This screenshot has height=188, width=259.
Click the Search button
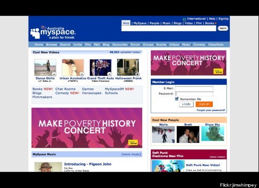223,28
